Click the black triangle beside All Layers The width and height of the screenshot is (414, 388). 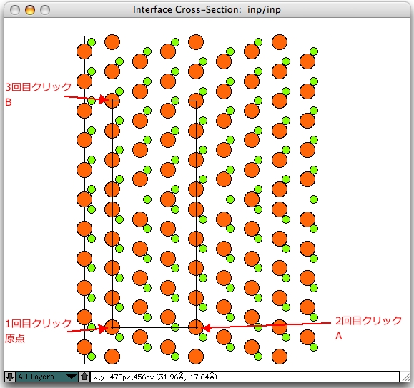tap(71, 377)
